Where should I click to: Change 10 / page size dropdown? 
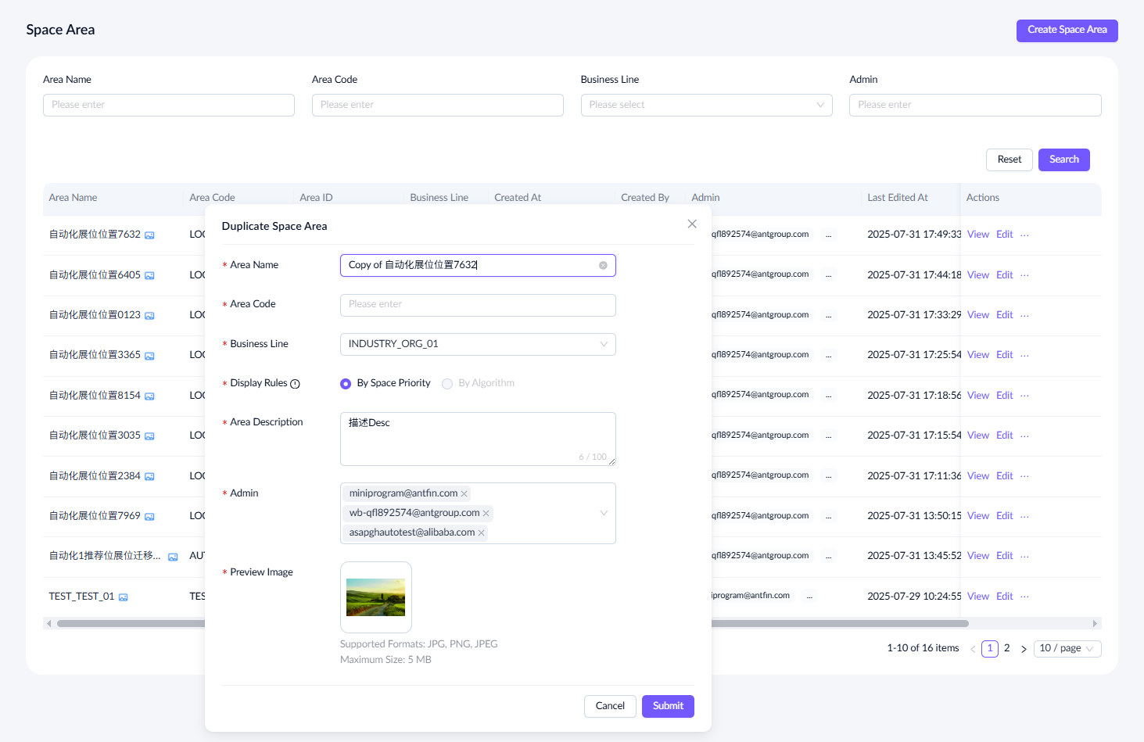(1067, 648)
